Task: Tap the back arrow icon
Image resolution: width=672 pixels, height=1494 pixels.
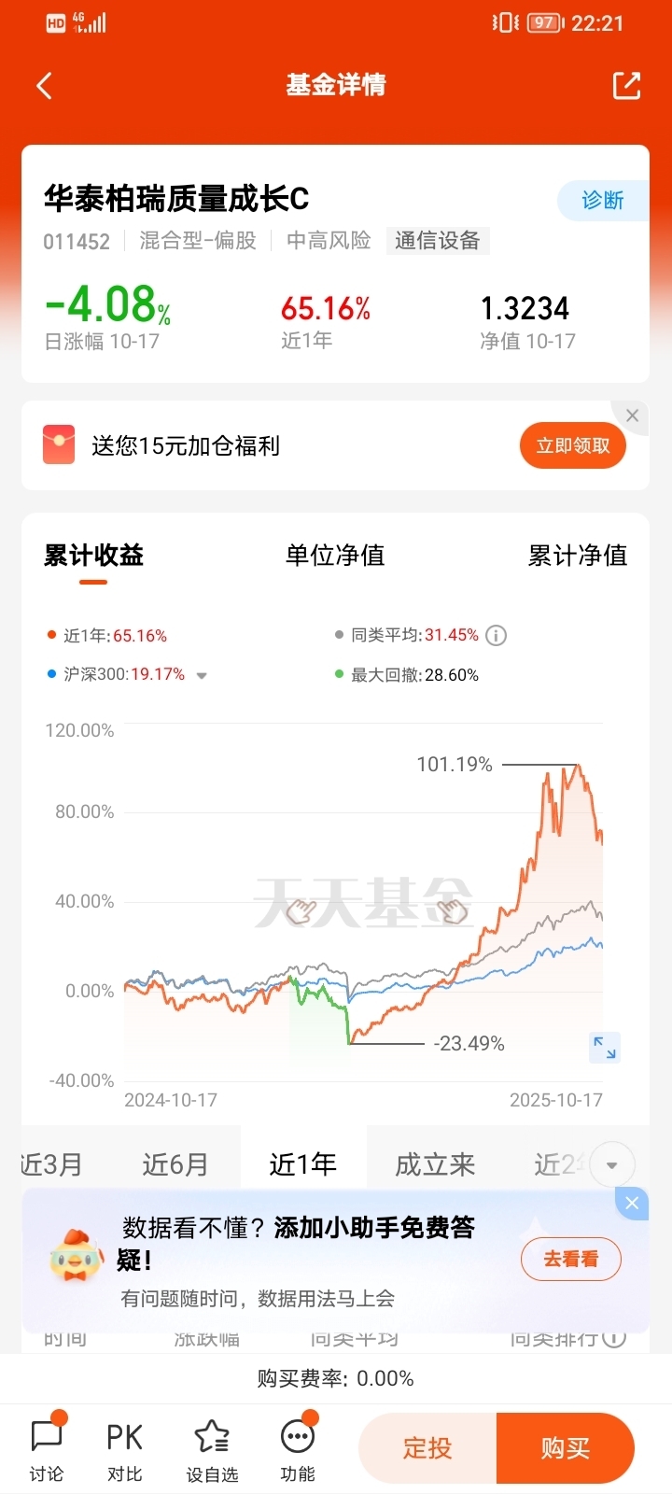Action: coord(44,86)
